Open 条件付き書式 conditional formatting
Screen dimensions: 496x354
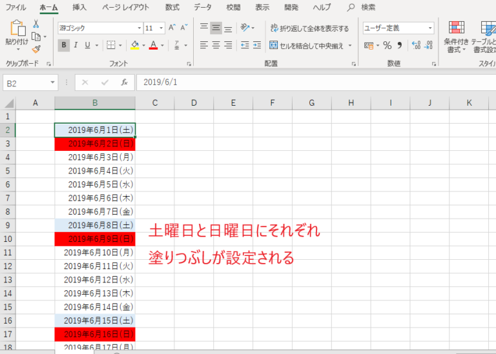tap(456, 37)
